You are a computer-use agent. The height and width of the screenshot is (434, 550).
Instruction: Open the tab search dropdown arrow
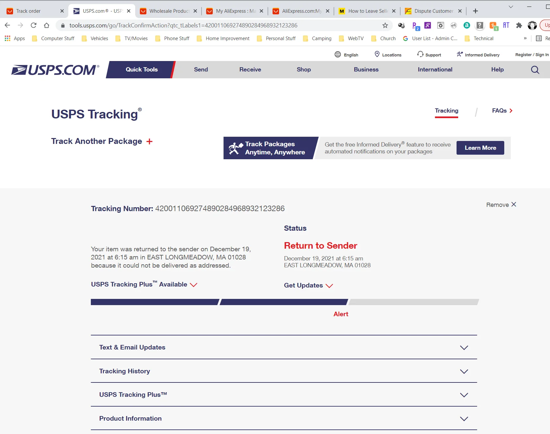pyautogui.click(x=511, y=7)
